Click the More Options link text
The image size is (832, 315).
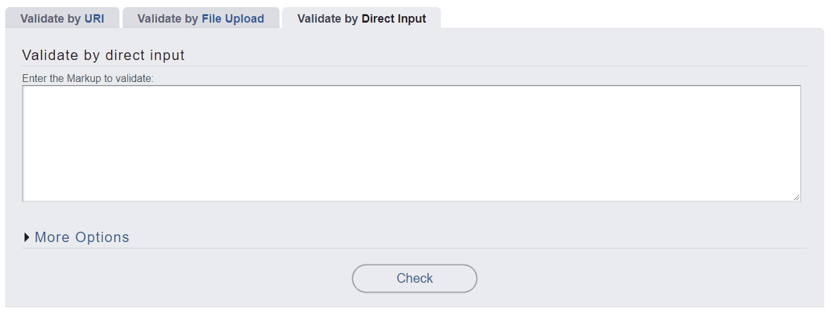(82, 238)
